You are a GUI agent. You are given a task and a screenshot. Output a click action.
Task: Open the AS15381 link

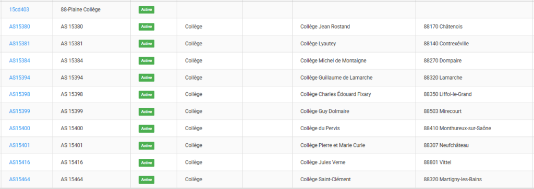pos(19,44)
